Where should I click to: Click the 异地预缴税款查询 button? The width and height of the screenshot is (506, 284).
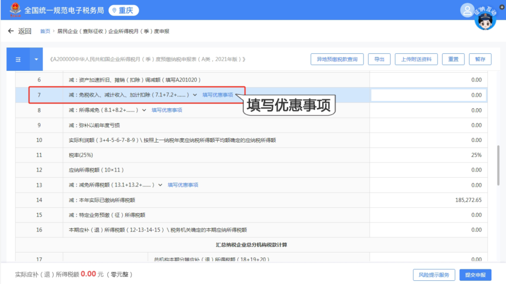[337, 59]
